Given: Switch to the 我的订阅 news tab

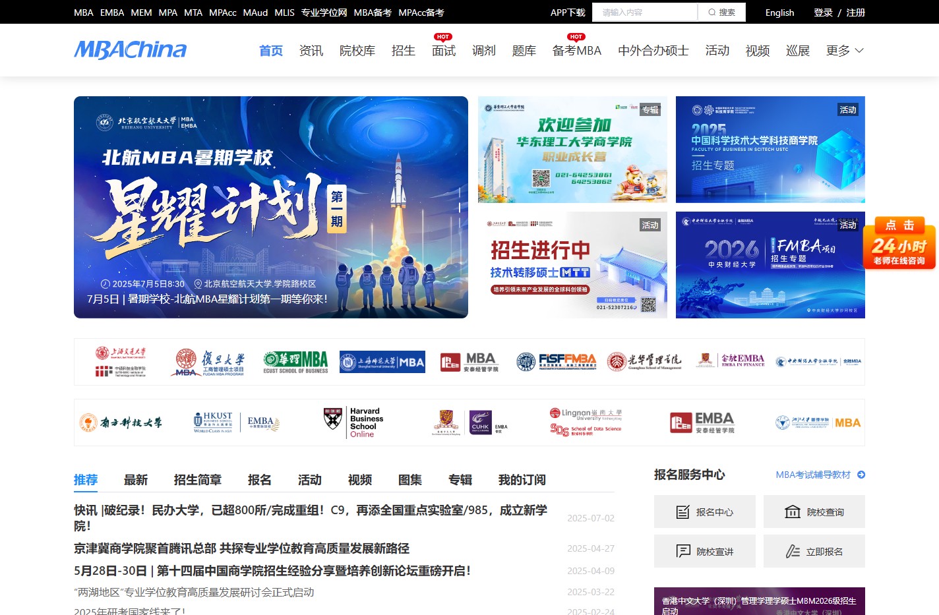Looking at the screenshot, I should 522,480.
